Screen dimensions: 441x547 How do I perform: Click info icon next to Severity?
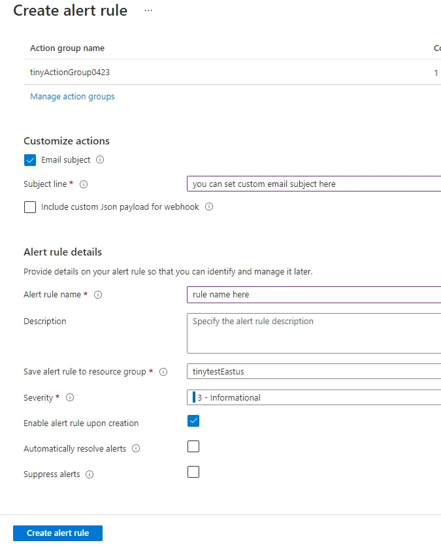tap(70, 397)
